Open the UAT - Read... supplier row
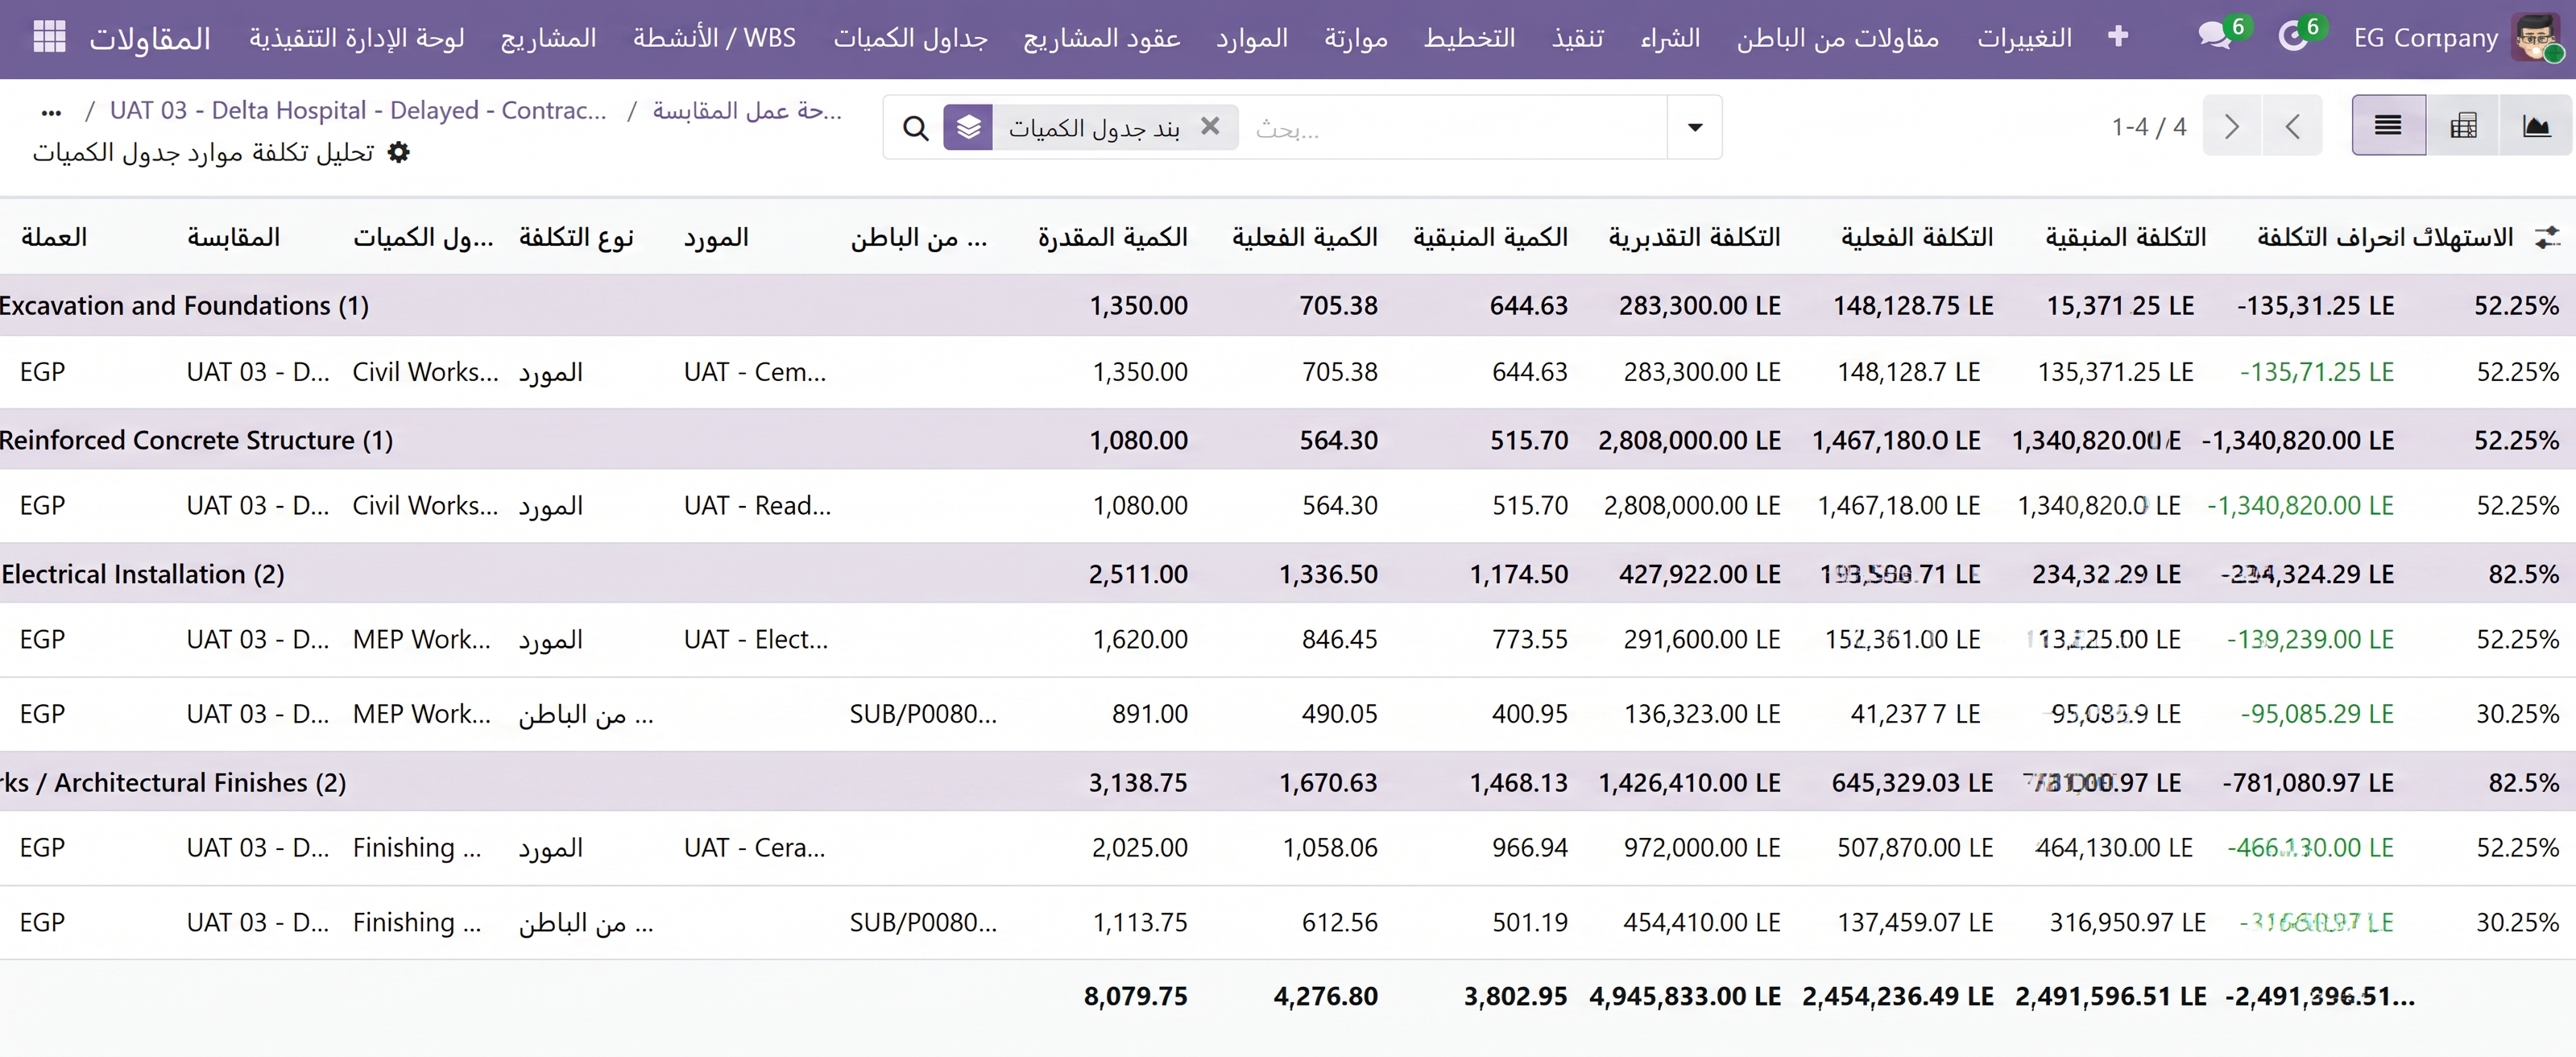This screenshot has height=1057, width=2576. point(757,505)
